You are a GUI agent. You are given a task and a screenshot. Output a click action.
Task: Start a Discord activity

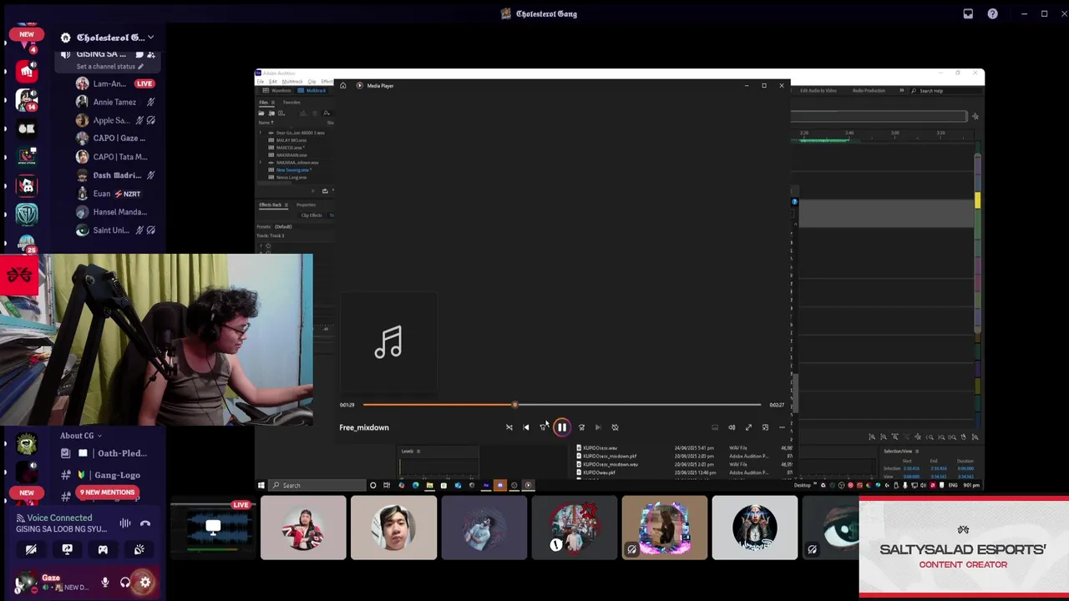point(103,549)
